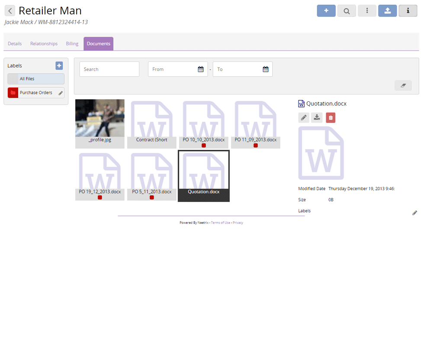Switch to the Details tab
421x339 pixels.
[15, 44]
